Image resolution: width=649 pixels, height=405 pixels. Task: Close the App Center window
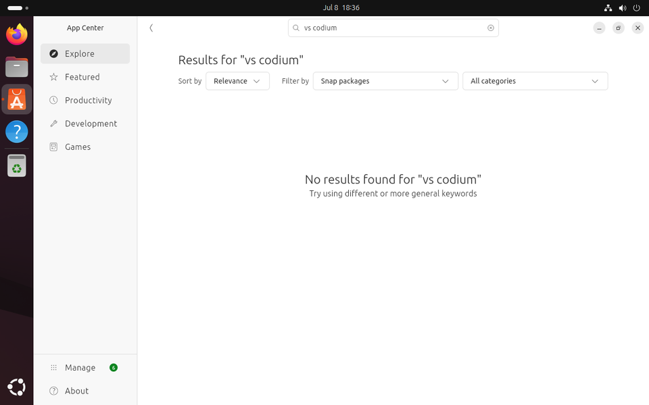pyautogui.click(x=638, y=28)
